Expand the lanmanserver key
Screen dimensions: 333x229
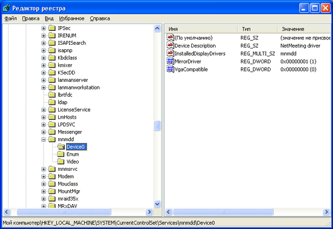click(x=44, y=81)
